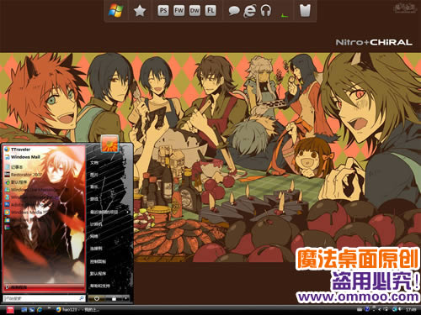
Task: Expand 最近使用的项目 submenu
Action: pos(109,212)
